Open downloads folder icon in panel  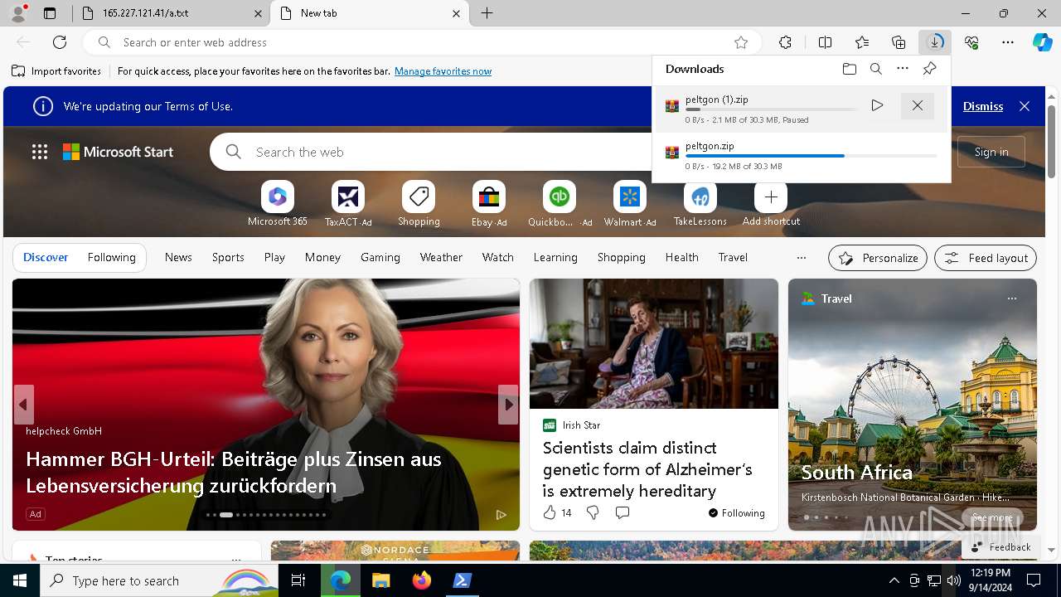tap(850, 69)
